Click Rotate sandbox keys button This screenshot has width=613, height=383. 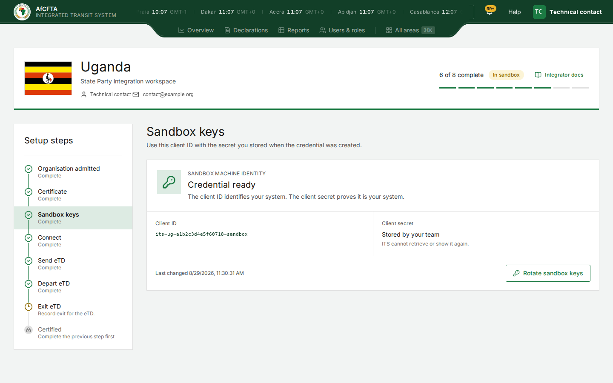coord(548,273)
